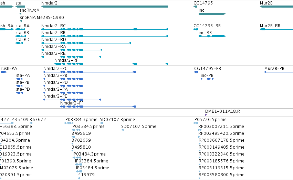Image resolution: width=293 pixels, height=180 pixels.
Task: Click the DME1-011A18.R feature label
Action: coord(222,111)
